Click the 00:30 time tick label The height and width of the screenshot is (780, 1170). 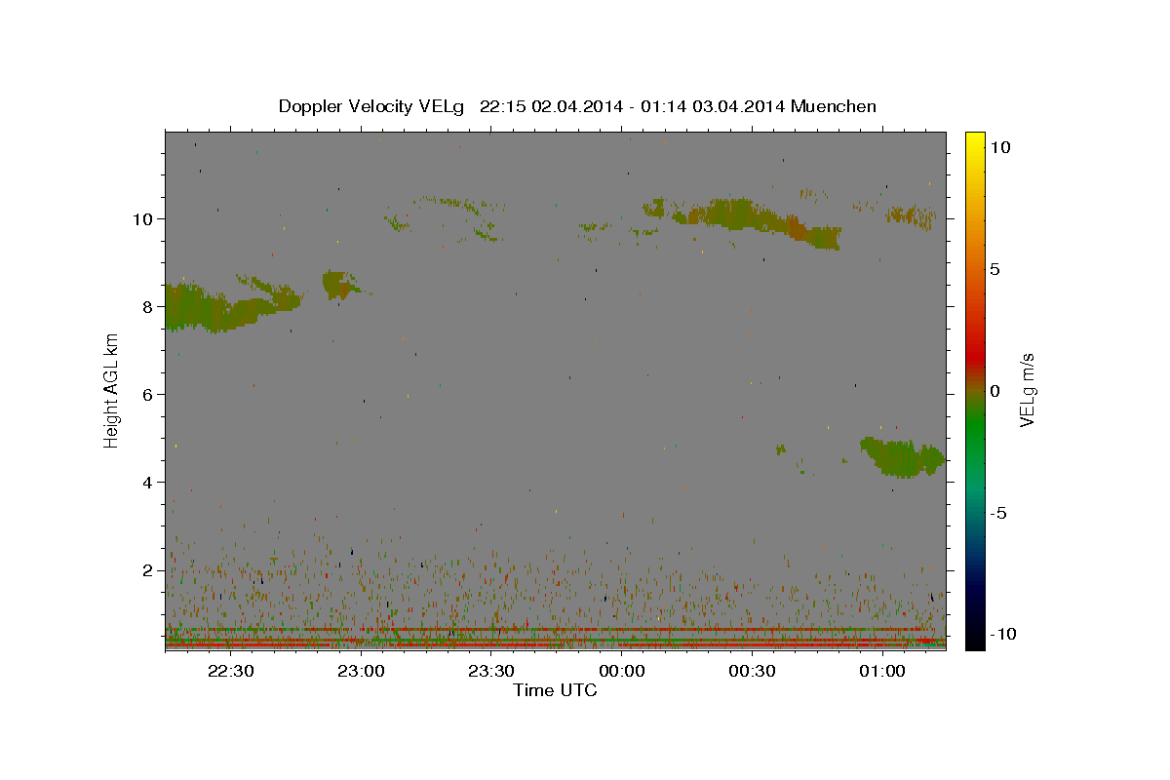[752, 672]
